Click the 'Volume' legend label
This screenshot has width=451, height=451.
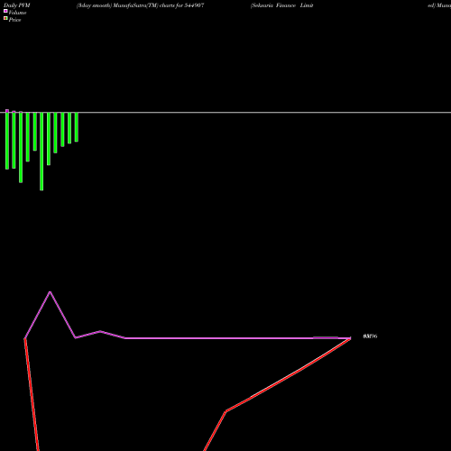[17, 13]
